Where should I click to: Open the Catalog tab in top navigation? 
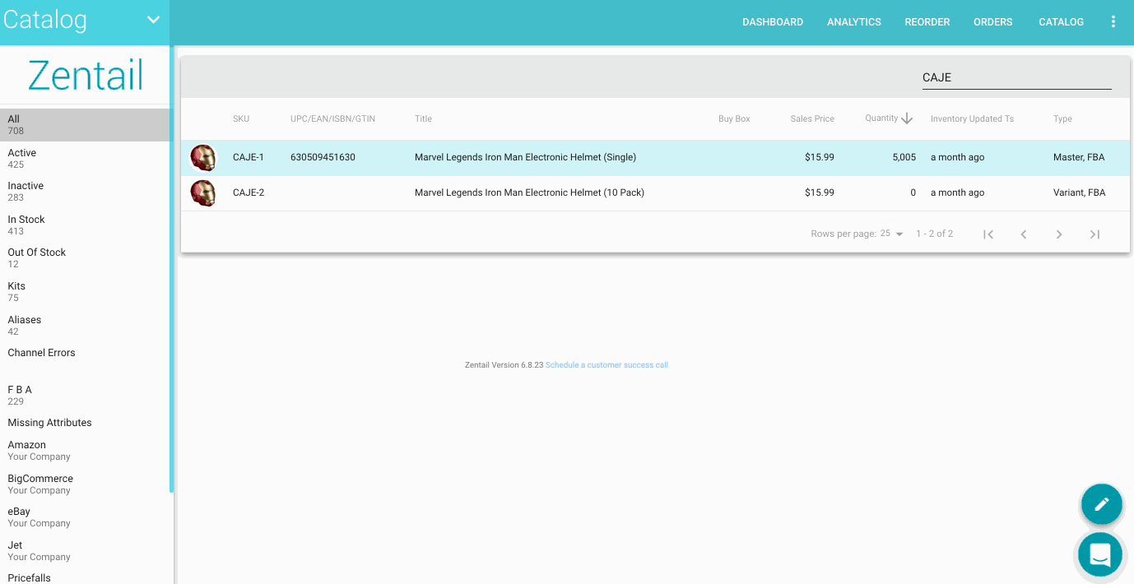pyautogui.click(x=1062, y=22)
